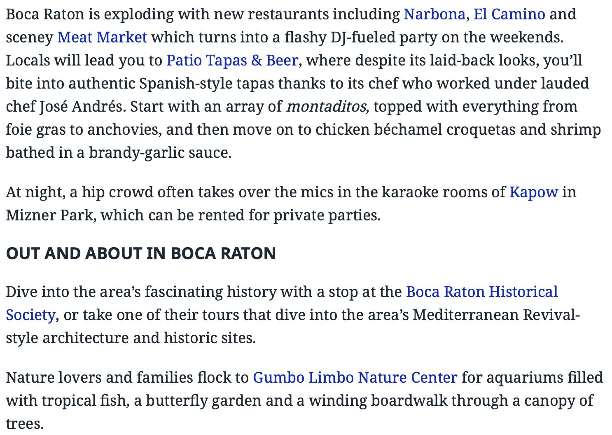Open Boca Raton Historical link text
This screenshot has width=612, height=435.
tap(482, 292)
